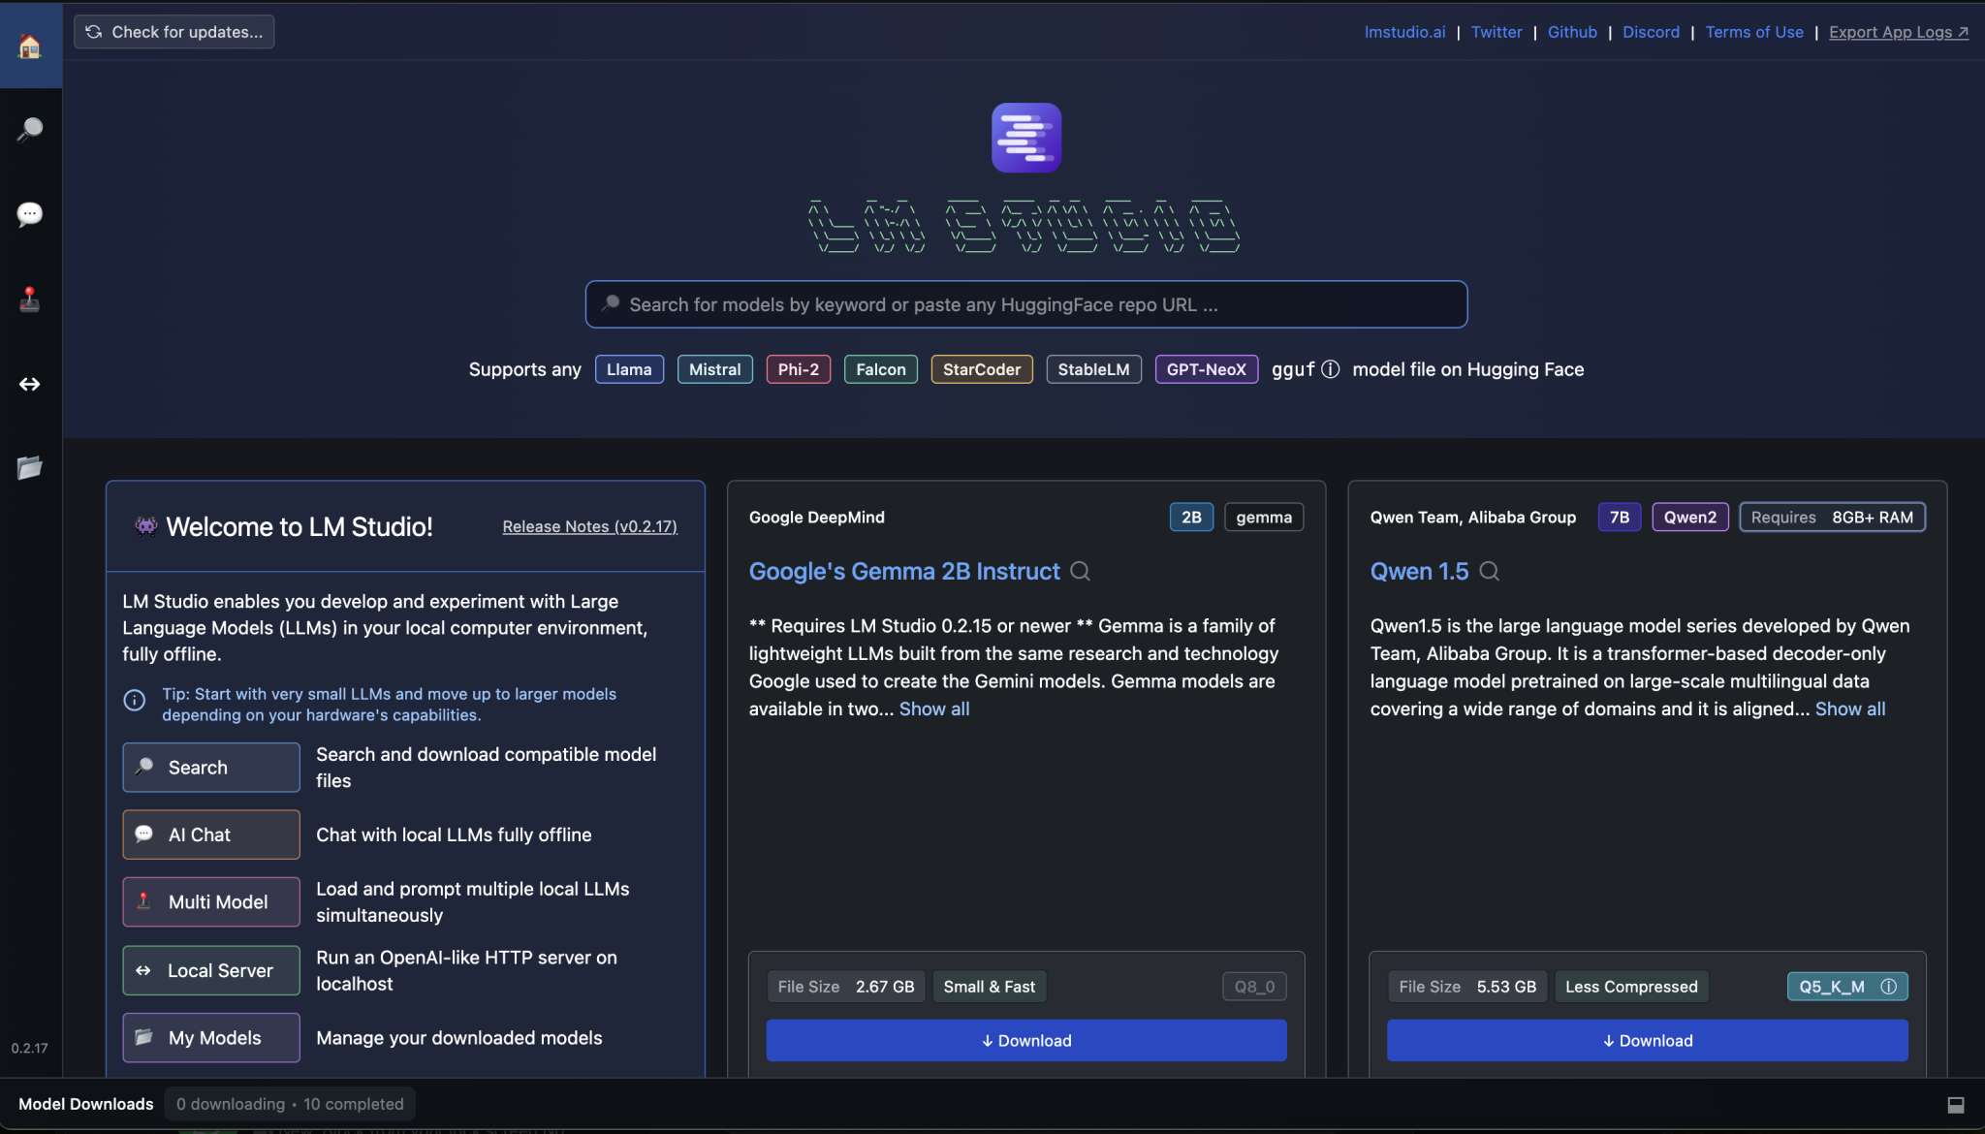Image resolution: width=1985 pixels, height=1134 pixels.
Task: Open My Models folder icon in the sidebar
Action: 30,468
